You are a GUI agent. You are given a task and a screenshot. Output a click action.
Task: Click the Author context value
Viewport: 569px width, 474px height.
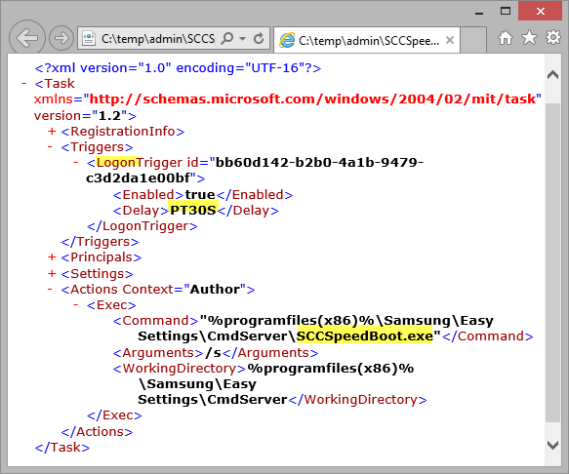(215, 289)
